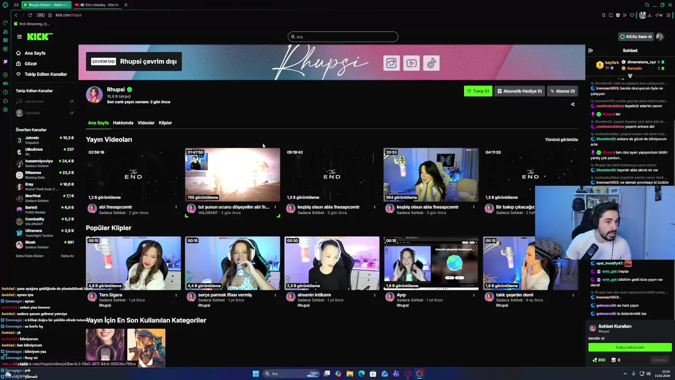Click the Windows taskbar search box
The height and width of the screenshot is (380, 675).
[291, 374]
